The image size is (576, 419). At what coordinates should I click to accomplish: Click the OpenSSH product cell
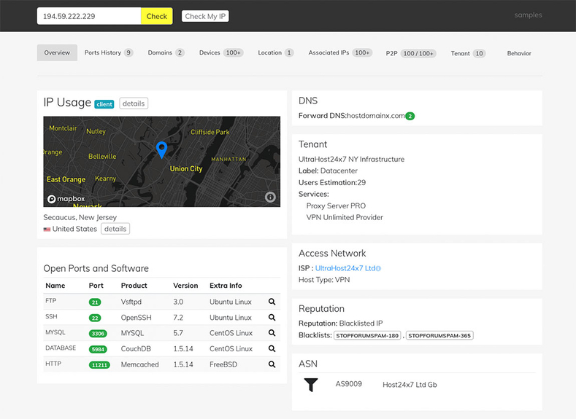tap(136, 318)
